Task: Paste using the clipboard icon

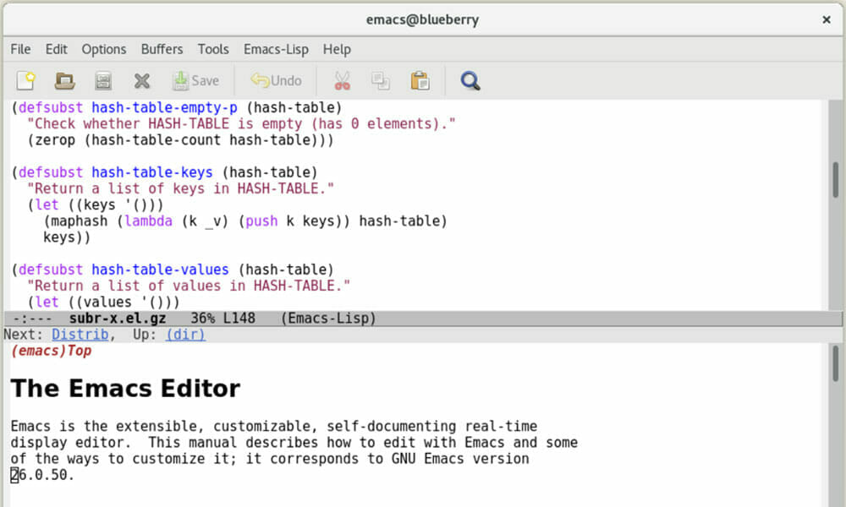Action: click(x=420, y=81)
